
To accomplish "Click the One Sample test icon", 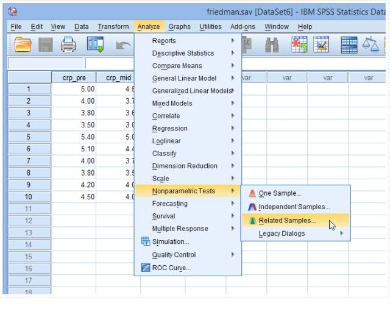I will coord(252,193).
